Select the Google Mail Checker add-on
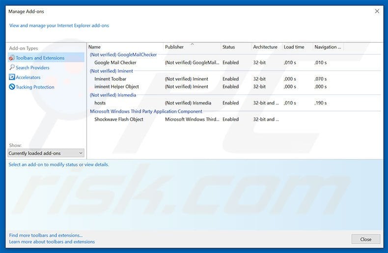Viewport: 388px width, 253px height. [x=115, y=62]
